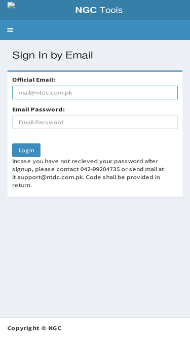Click the phone number 042-99204735

tap(100, 169)
